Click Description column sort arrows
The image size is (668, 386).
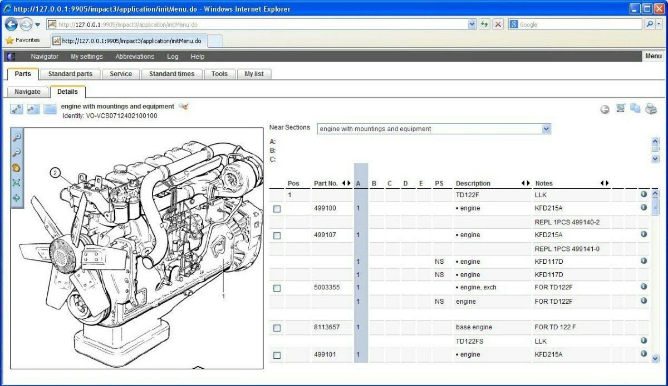(525, 183)
